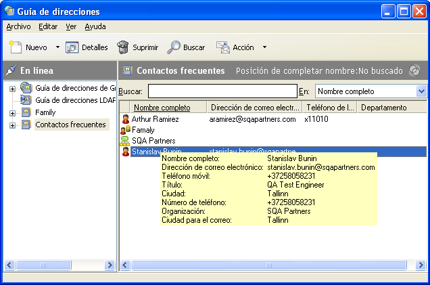This screenshot has width=430, height=285.
Task: Click the Buscar magnifying glass icon
Action: (174, 47)
